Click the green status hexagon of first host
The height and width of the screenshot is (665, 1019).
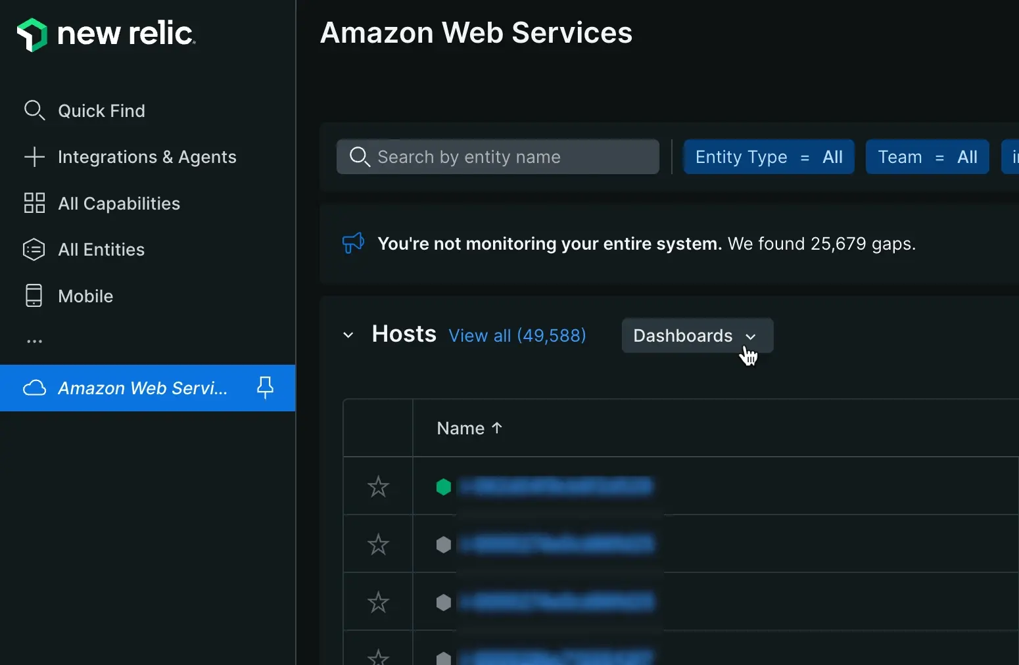coord(444,487)
